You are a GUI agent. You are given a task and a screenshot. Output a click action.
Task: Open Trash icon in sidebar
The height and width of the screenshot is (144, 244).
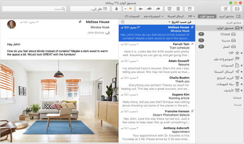tap(237, 84)
